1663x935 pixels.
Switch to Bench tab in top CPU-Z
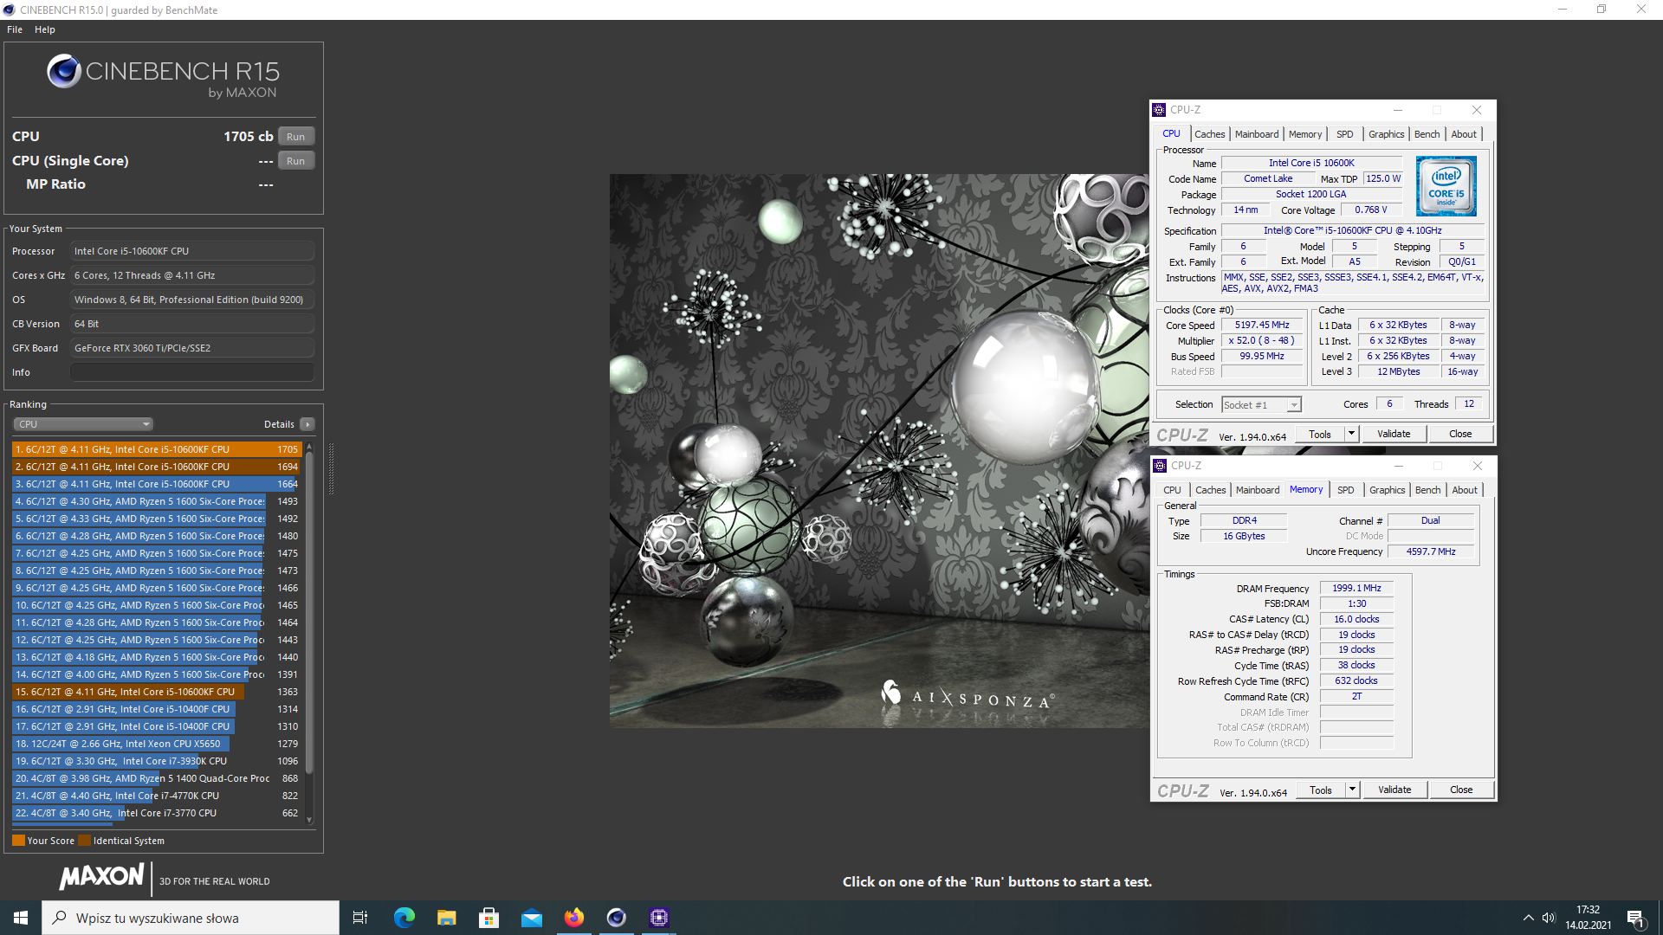(x=1427, y=134)
